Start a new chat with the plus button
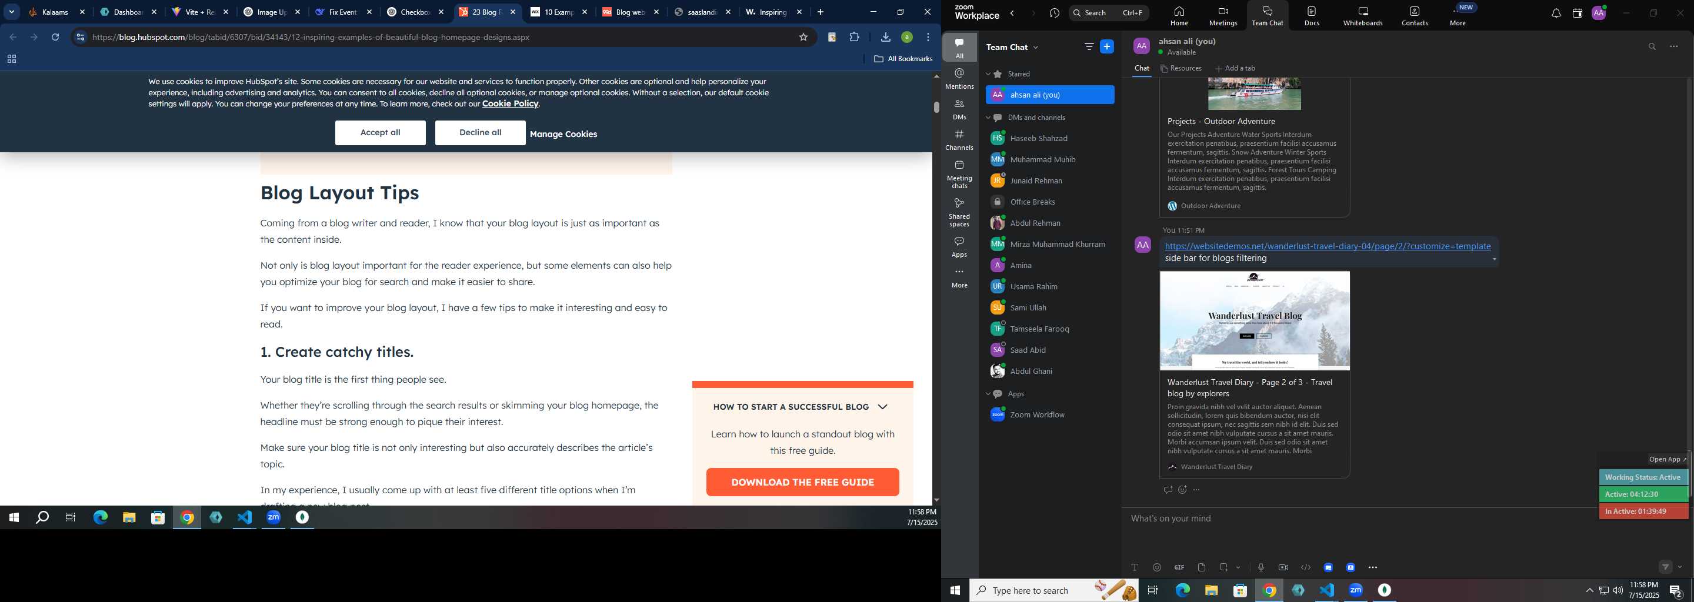 point(1108,46)
